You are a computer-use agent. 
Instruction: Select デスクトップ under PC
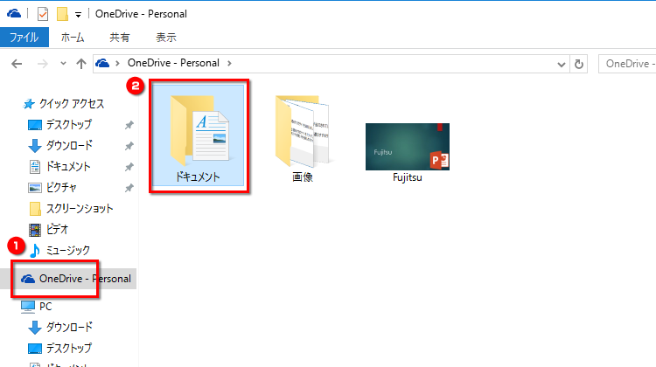[x=68, y=348]
